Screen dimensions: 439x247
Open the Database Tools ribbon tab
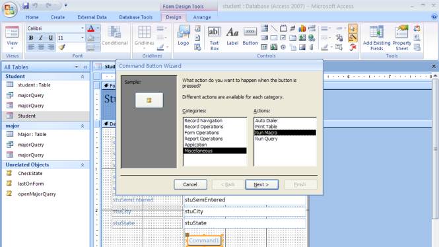pos(136,17)
